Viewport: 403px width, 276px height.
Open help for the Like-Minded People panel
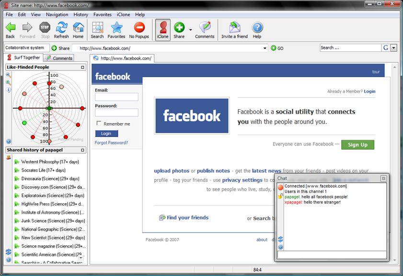click(x=9, y=141)
